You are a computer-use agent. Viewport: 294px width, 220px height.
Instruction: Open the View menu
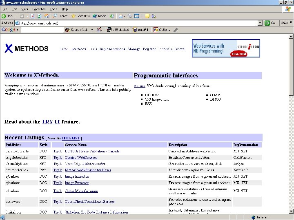point(24,9)
